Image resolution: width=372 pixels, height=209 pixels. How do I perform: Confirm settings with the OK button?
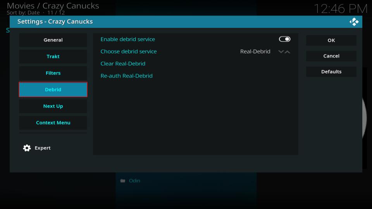(331, 40)
